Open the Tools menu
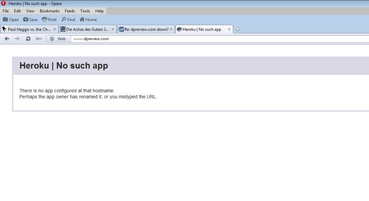Viewport: 369px width, 201px height. 85,11
